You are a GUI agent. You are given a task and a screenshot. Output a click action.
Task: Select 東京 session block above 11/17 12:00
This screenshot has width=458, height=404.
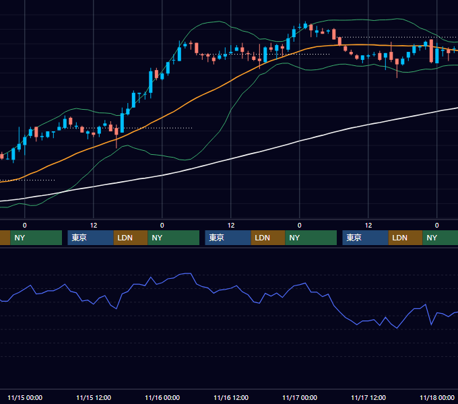coord(366,238)
